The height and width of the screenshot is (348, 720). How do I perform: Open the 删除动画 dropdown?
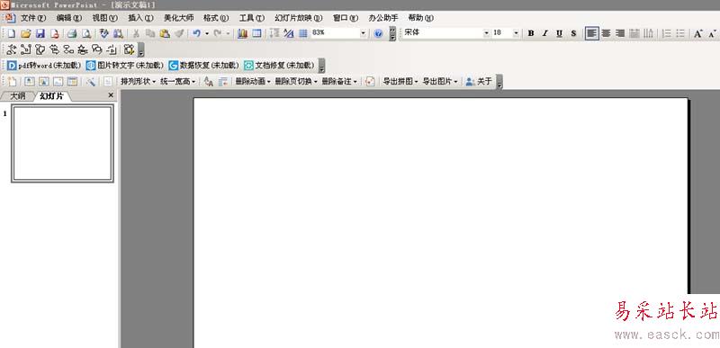point(253,81)
